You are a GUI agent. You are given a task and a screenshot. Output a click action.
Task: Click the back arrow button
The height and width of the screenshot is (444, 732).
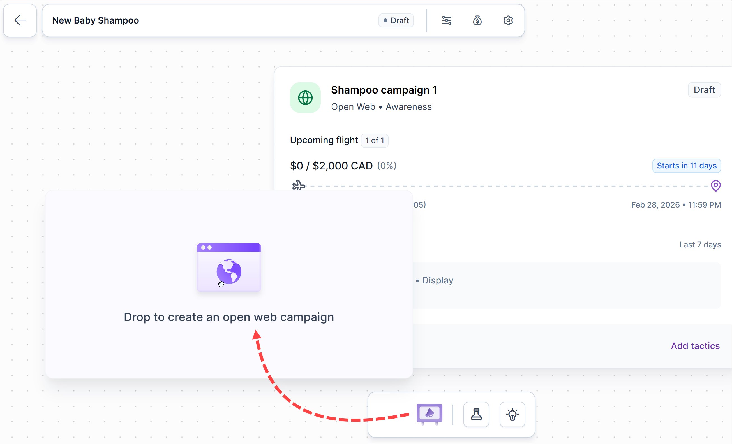coord(20,20)
